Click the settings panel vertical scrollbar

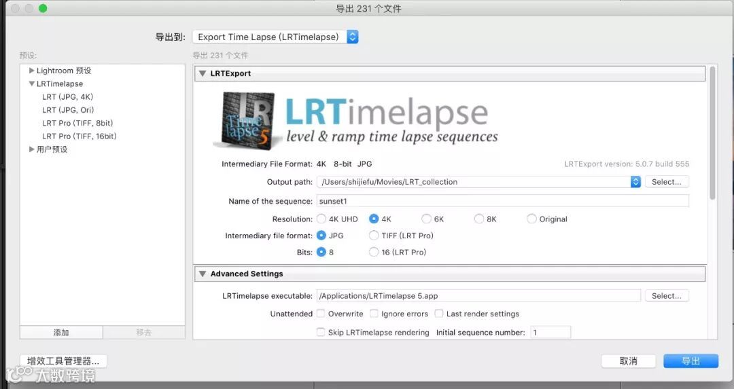pyautogui.click(x=712, y=133)
